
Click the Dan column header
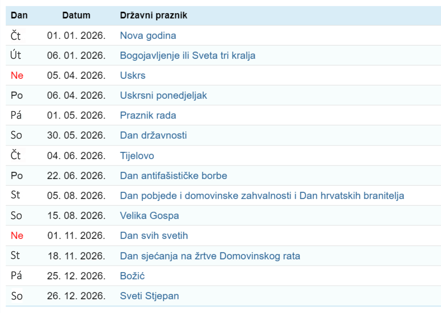point(19,15)
